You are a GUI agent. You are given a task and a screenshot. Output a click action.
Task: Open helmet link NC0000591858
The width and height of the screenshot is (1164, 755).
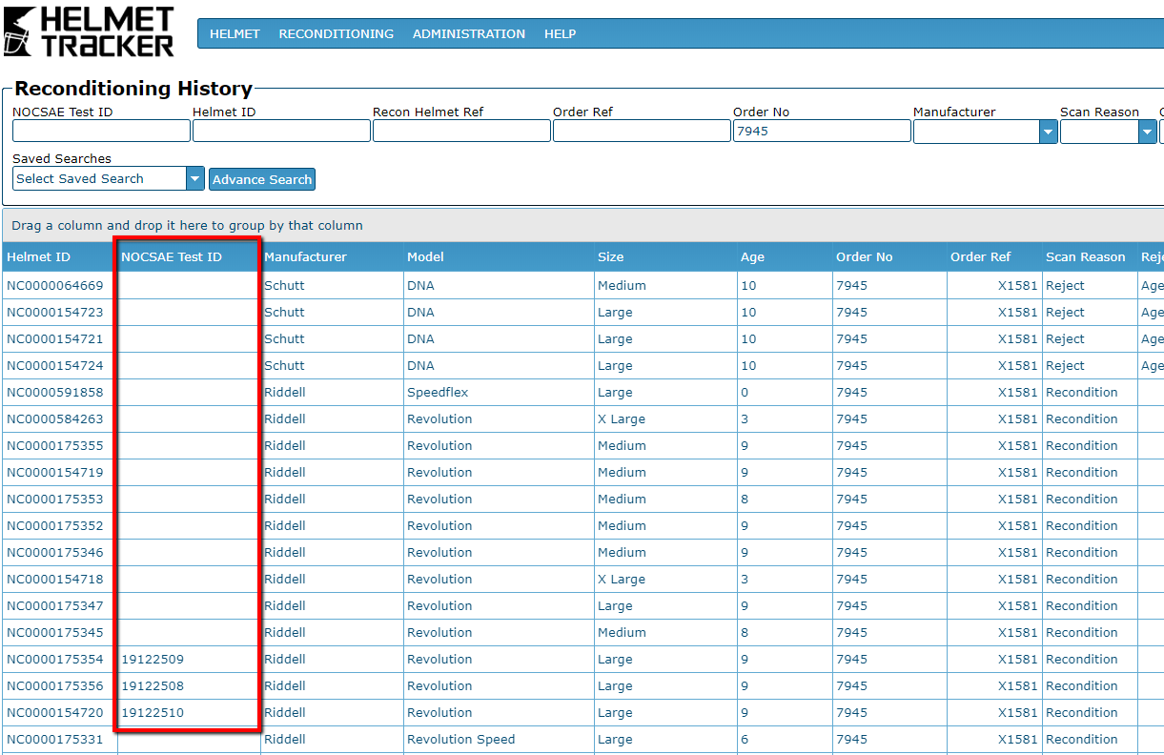click(55, 392)
